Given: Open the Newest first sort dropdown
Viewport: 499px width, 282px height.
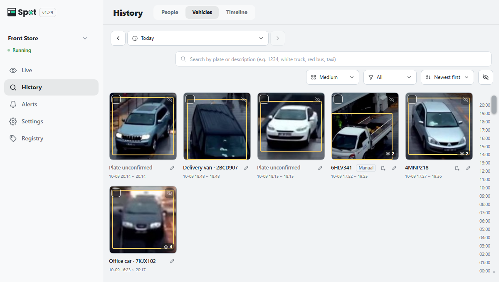Looking at the screenshot, I should click(x=447, y=77).
